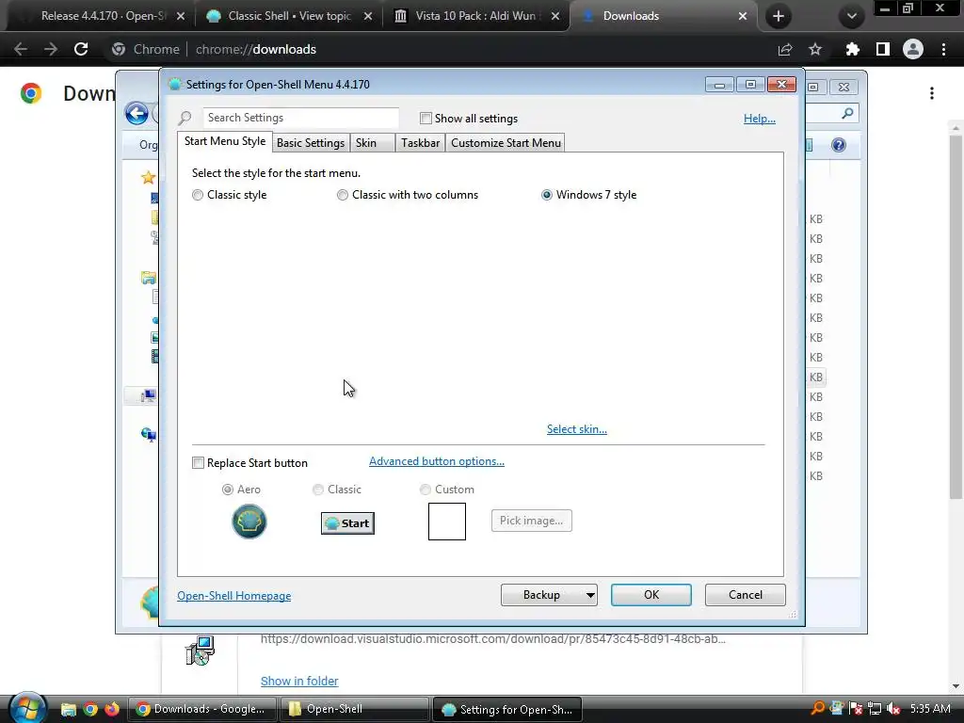
Task: Enable the Replace Start button checkbox
Action: (x=198, y=463)
